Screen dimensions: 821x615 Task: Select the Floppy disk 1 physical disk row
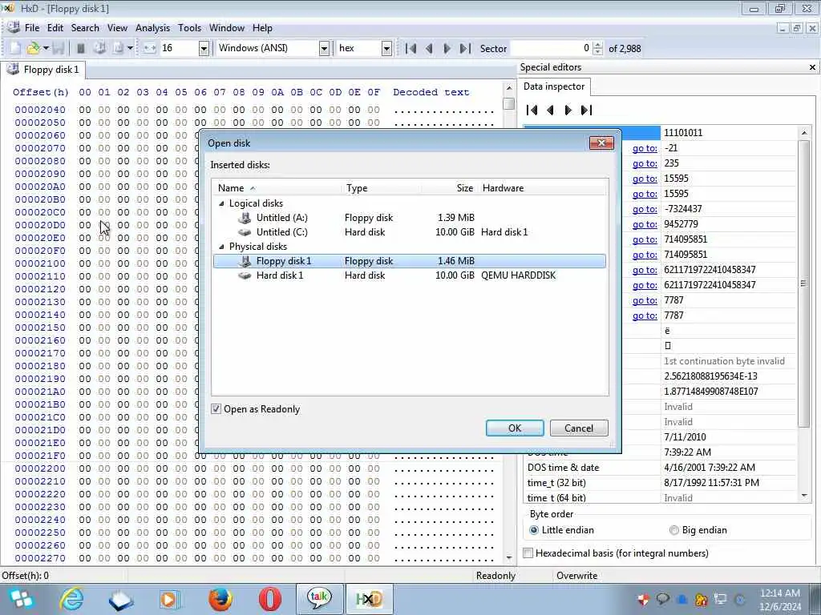click(410, 260)
